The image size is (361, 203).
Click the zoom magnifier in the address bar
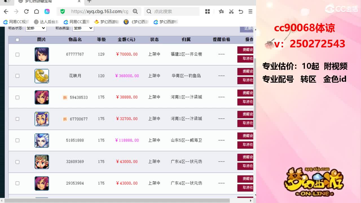(x=135, y=12)
